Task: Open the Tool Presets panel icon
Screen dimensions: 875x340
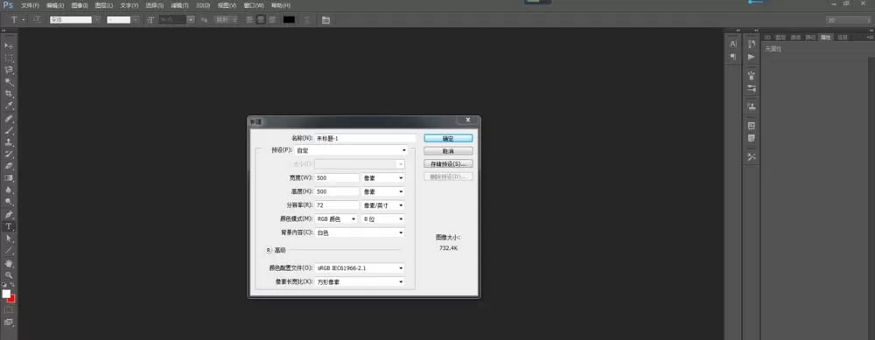Action: coord(752,156)
